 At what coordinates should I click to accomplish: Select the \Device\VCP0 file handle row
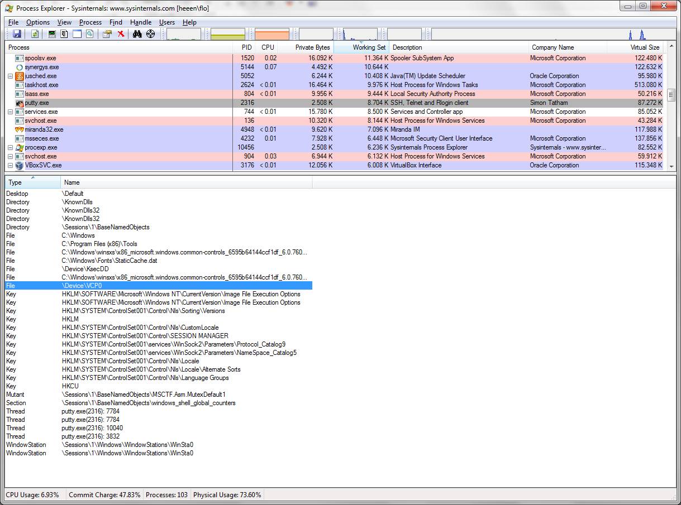(x=159, y=286)
